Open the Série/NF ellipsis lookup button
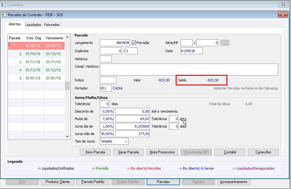This screenshot has height=189, width=291. 225,43
